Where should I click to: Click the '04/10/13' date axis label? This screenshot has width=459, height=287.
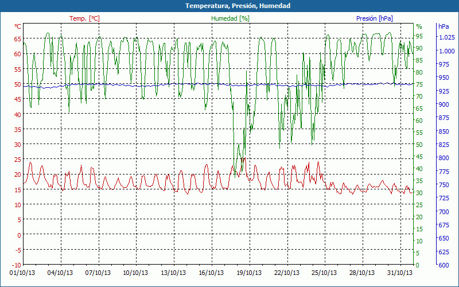click(x=60, y=273)
